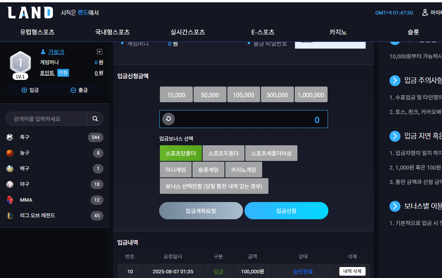Click the search magnifier icon

(95, 119)
